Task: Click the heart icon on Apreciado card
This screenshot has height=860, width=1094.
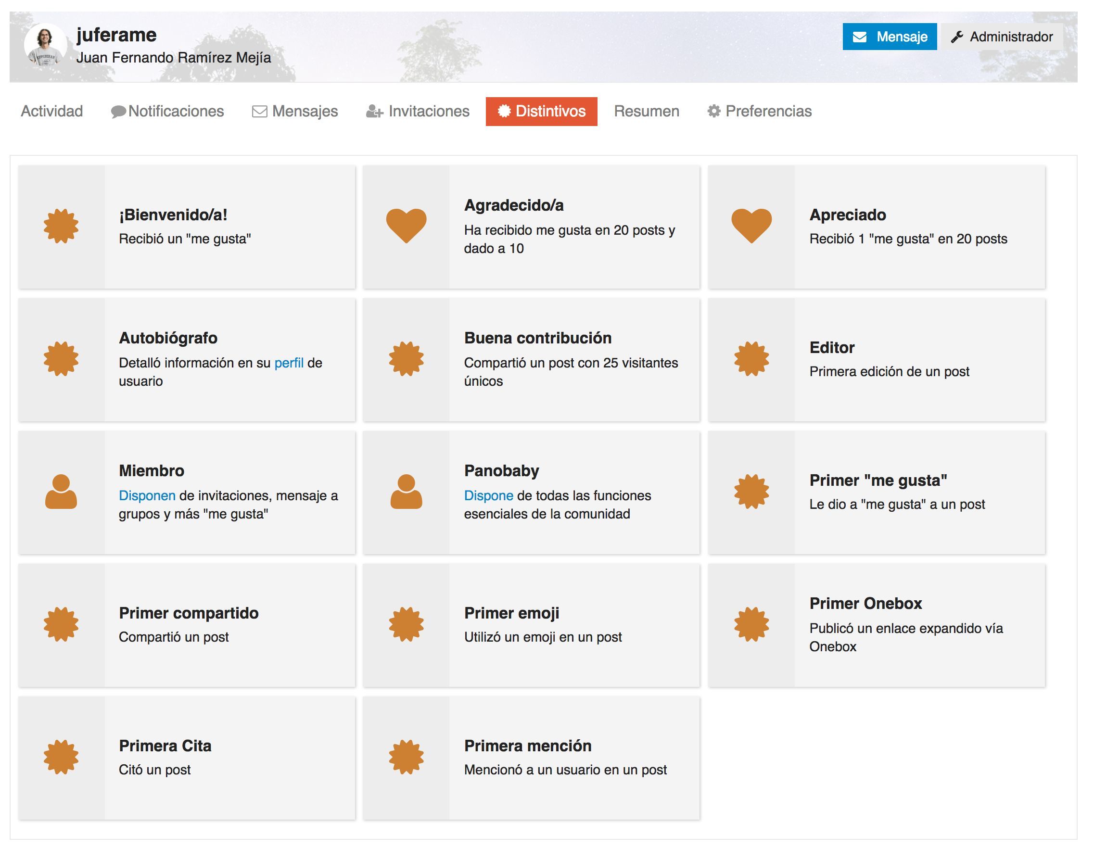Action: 751,226
